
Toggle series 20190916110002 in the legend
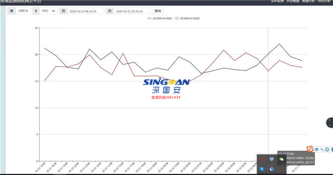187,19
